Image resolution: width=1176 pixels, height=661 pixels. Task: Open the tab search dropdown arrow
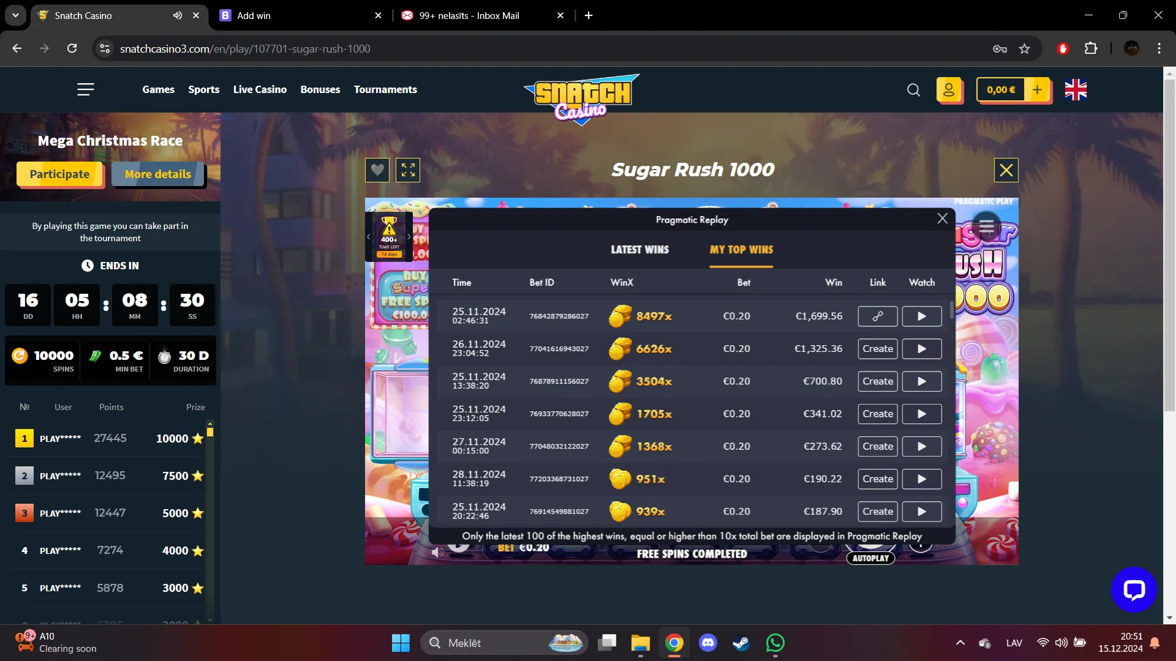15,15
